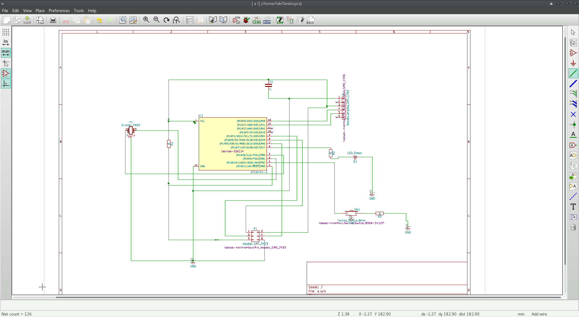
Task: Click the Annotate schematic components icon
Action: coord(236,20)
